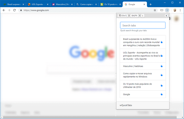Click hand icon beside Google list entry
This screenshot has width=184, height=119.
click(162, 94)
